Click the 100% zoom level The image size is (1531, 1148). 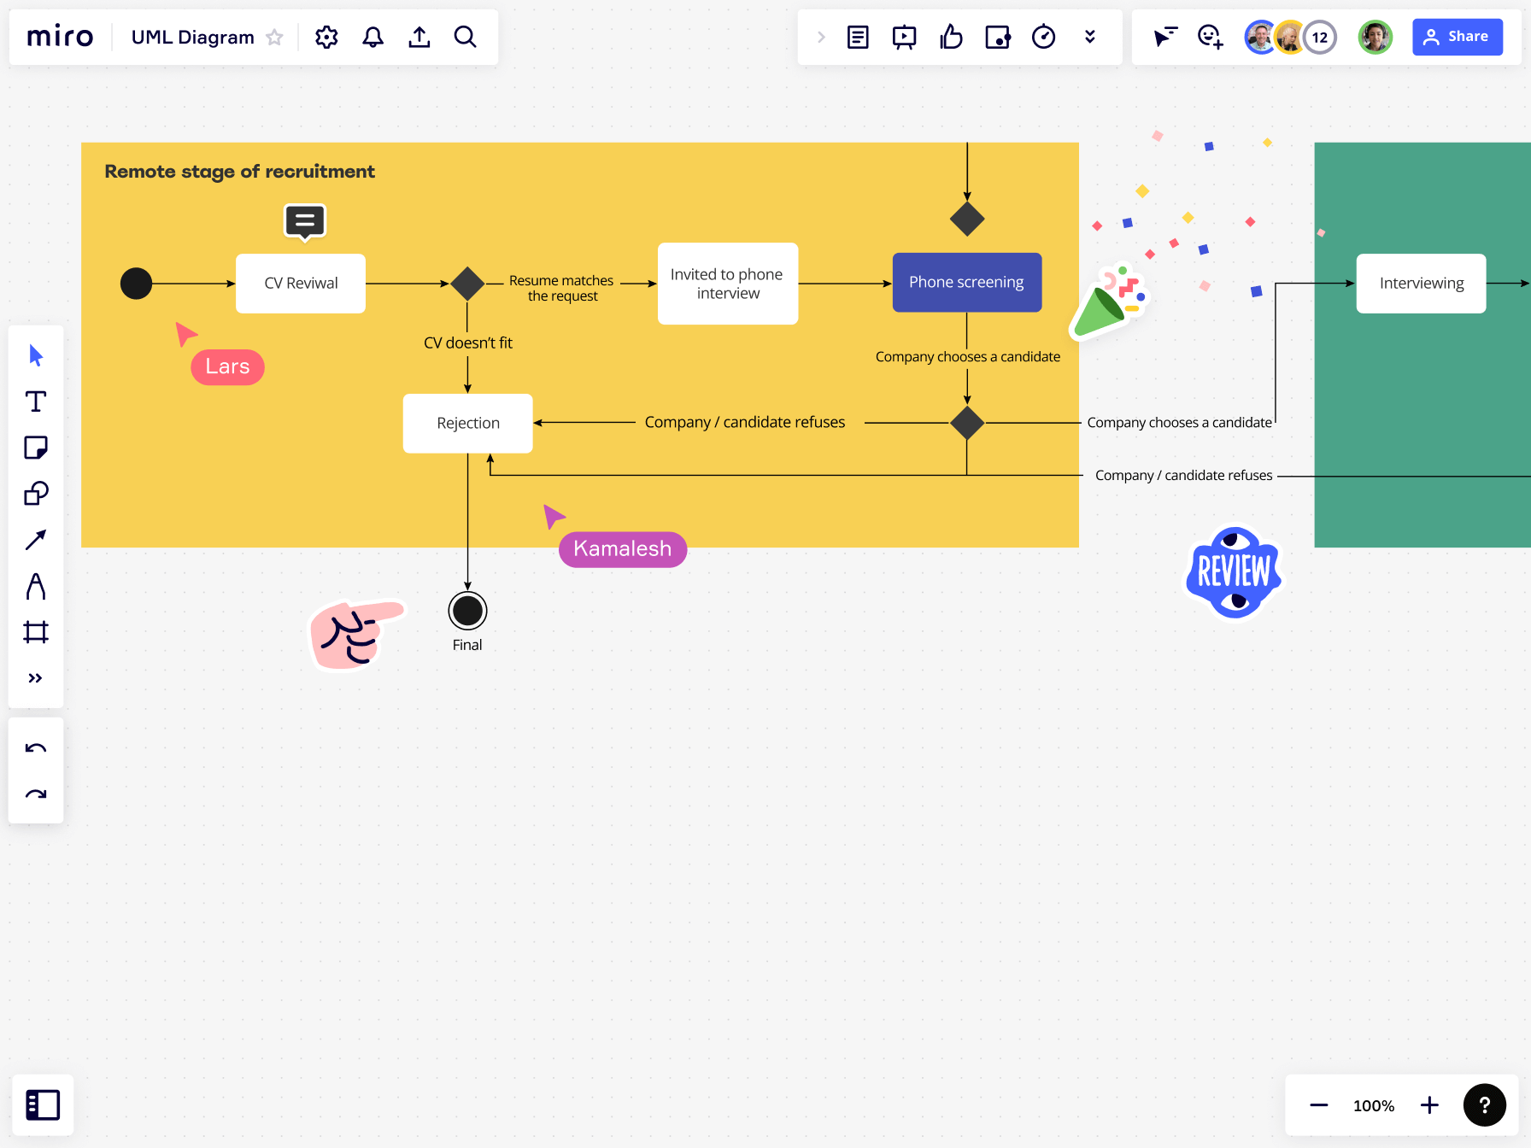1374,1105
